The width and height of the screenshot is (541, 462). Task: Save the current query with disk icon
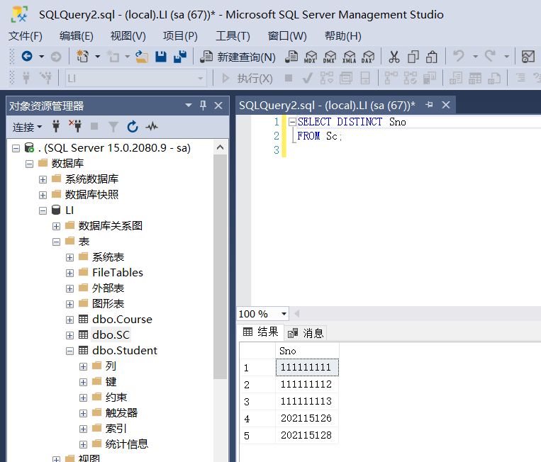click(x=161, y=57)
